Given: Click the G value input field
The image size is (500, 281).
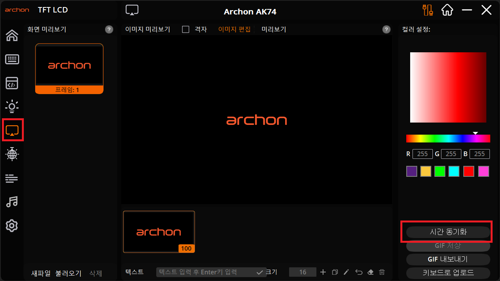Looking at the screenshot, I should click(x=451, y=154).
